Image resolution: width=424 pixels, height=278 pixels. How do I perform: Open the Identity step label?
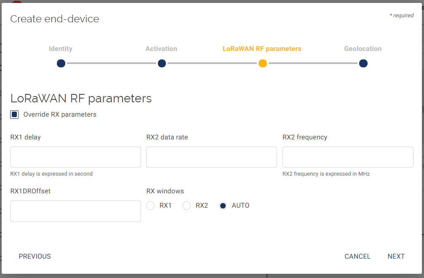61,49
